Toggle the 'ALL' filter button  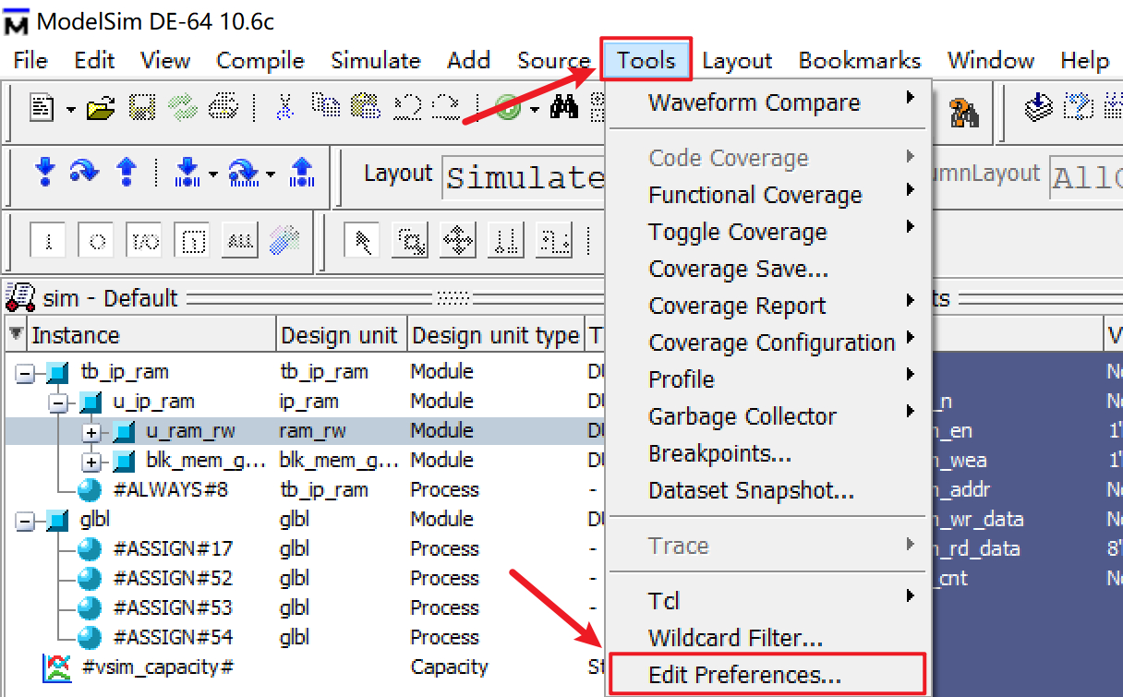click(240, 242)
